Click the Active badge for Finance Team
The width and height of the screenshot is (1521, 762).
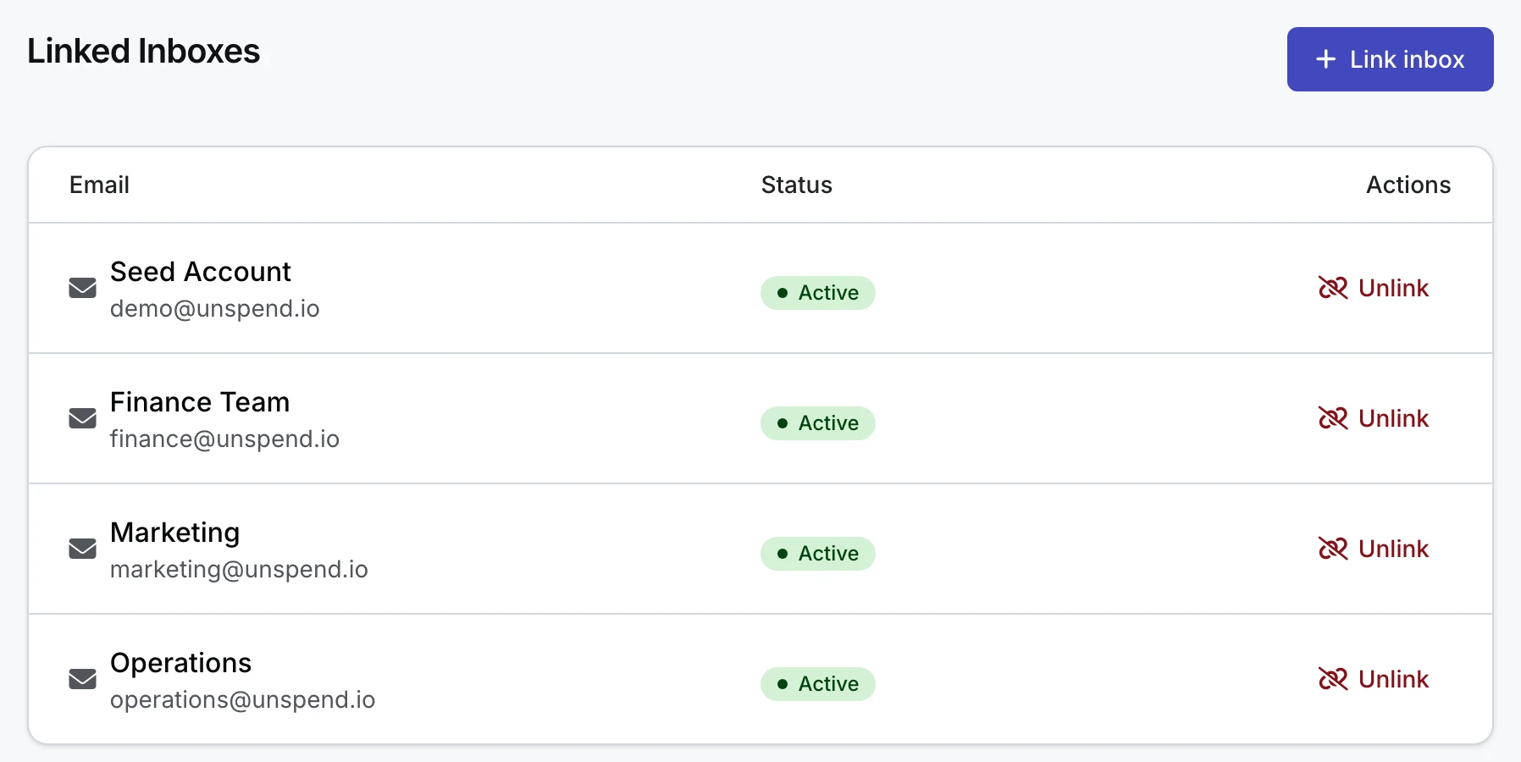point(817,423)
